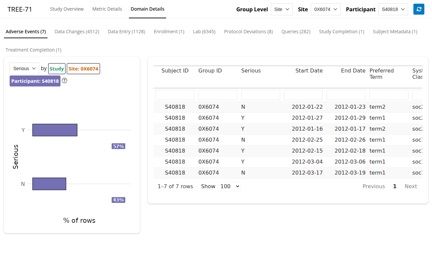View the Queries (282) tab
Image resolution: width=432 pixels, height=266 pixels.
point(296,32)
